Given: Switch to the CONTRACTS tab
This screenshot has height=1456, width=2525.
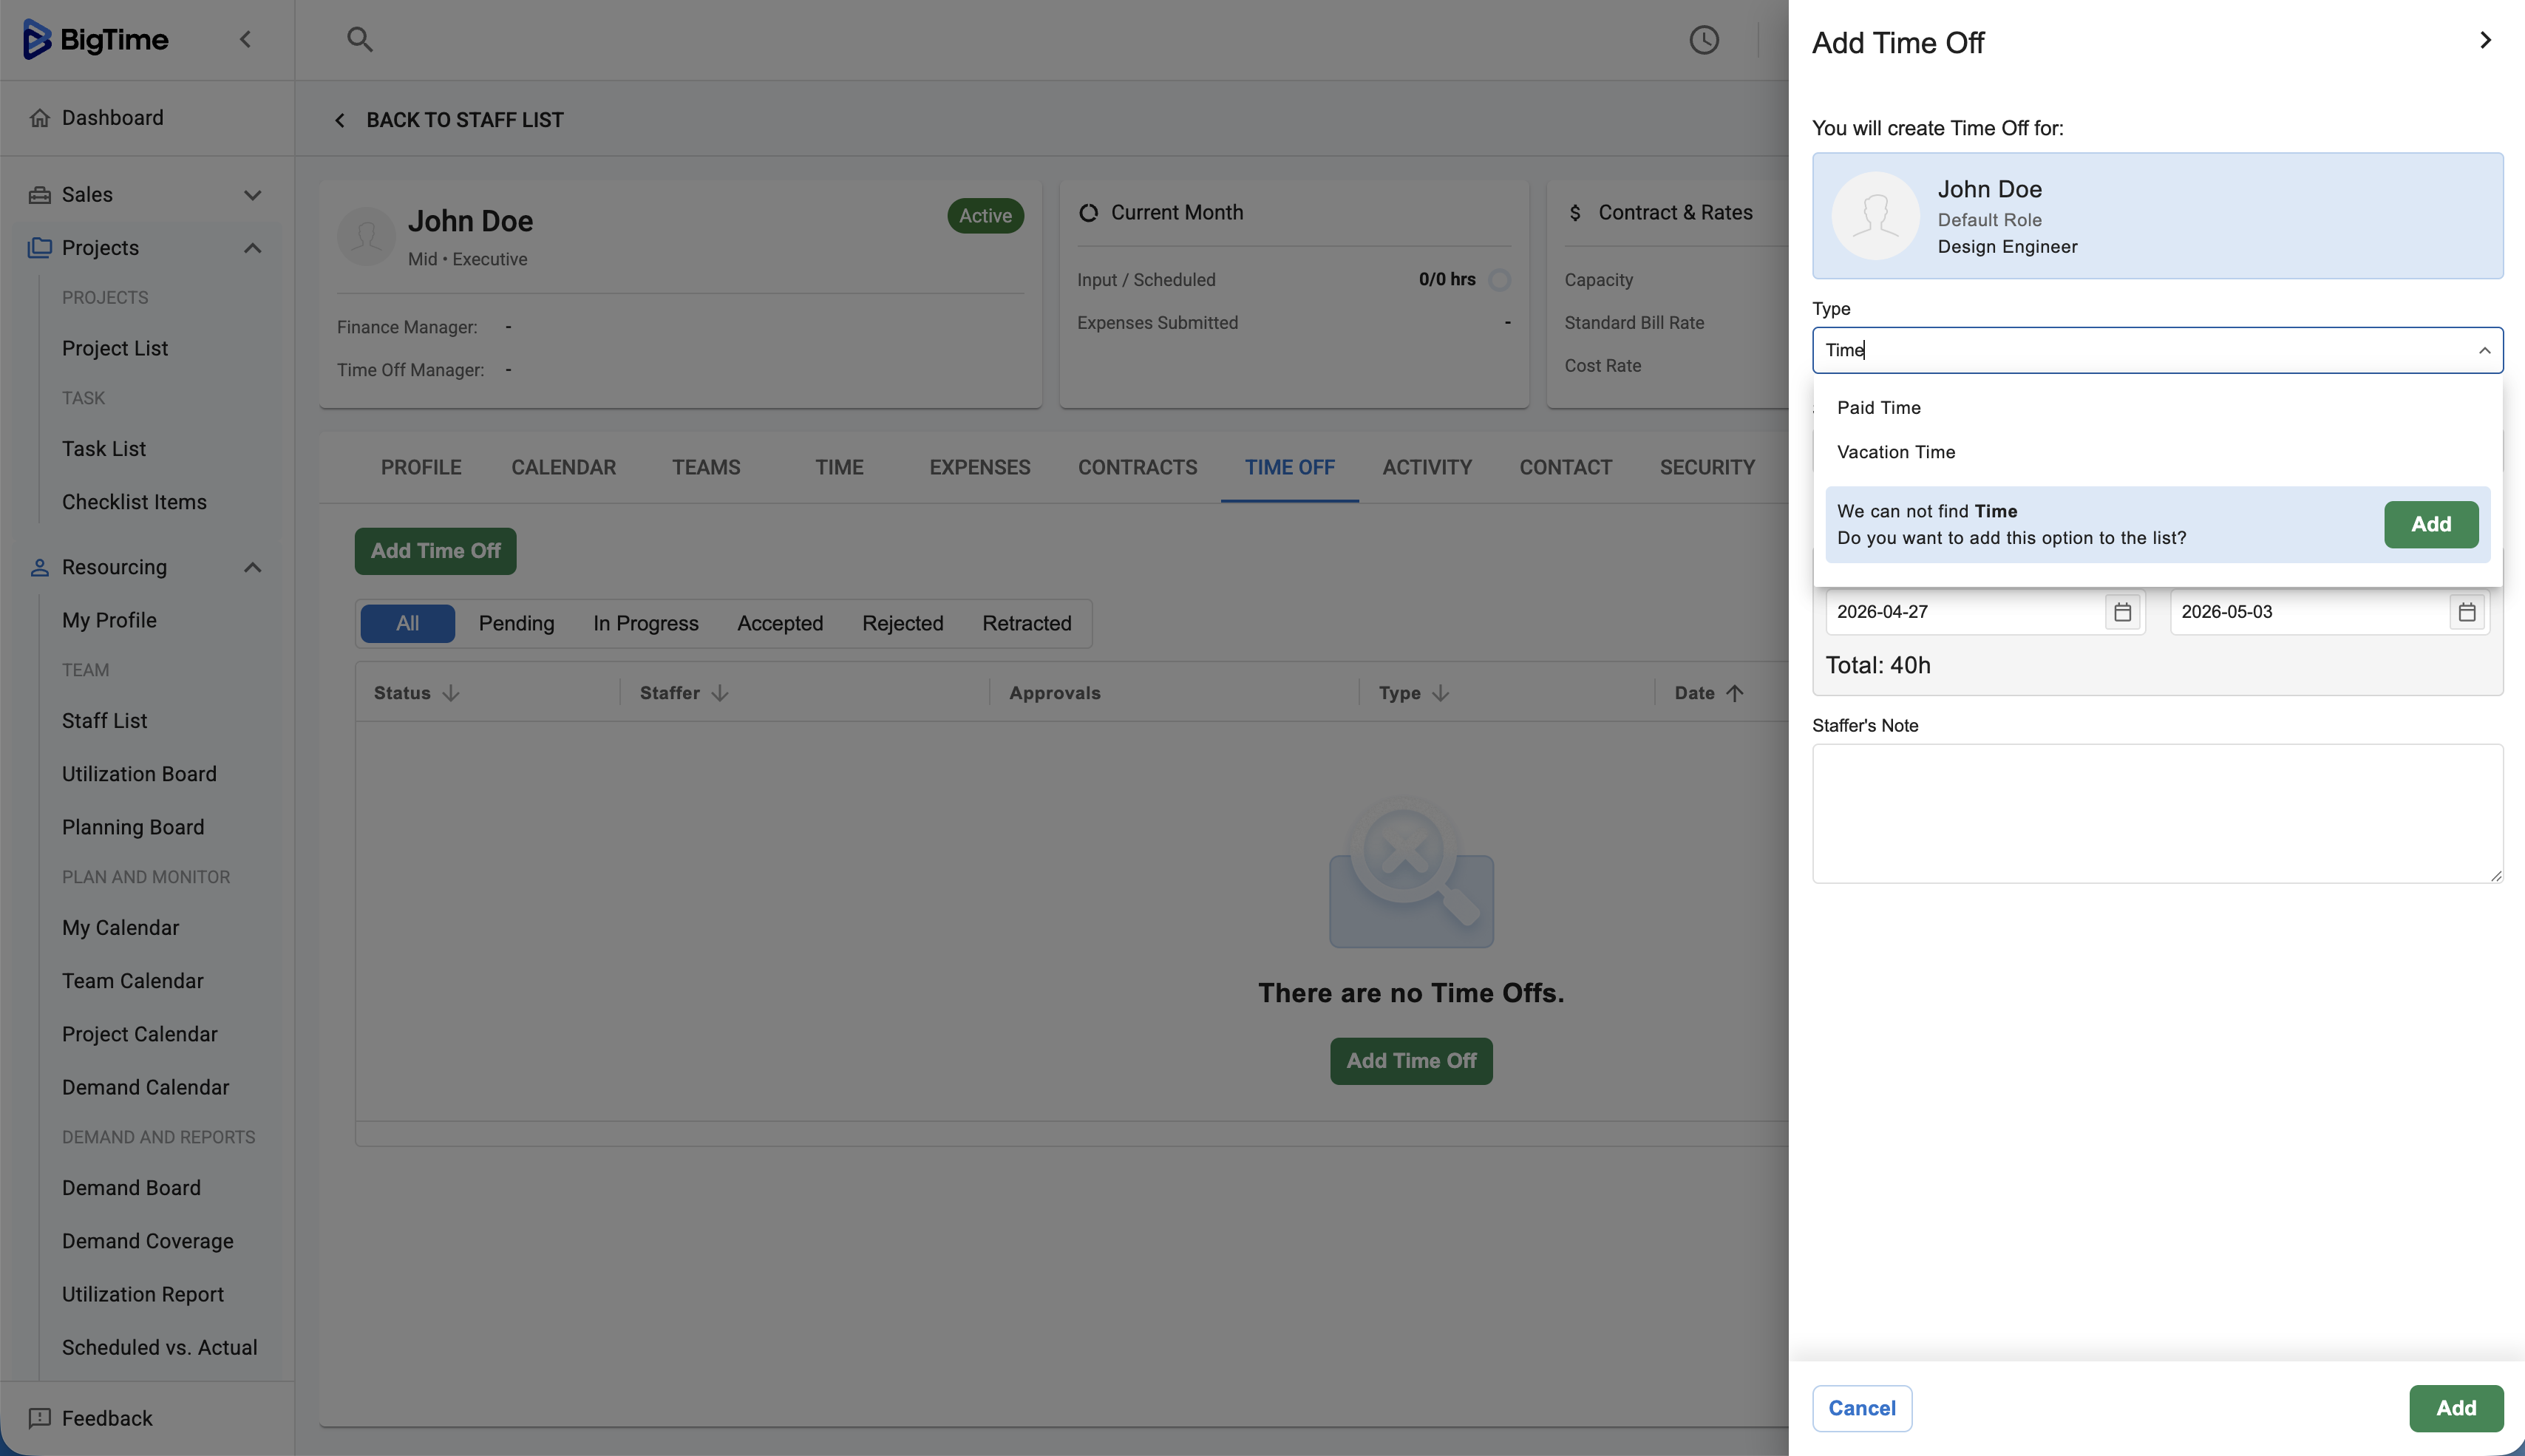Looking at the screenshot, I should pyautogui.click(x=1137, y=467).
